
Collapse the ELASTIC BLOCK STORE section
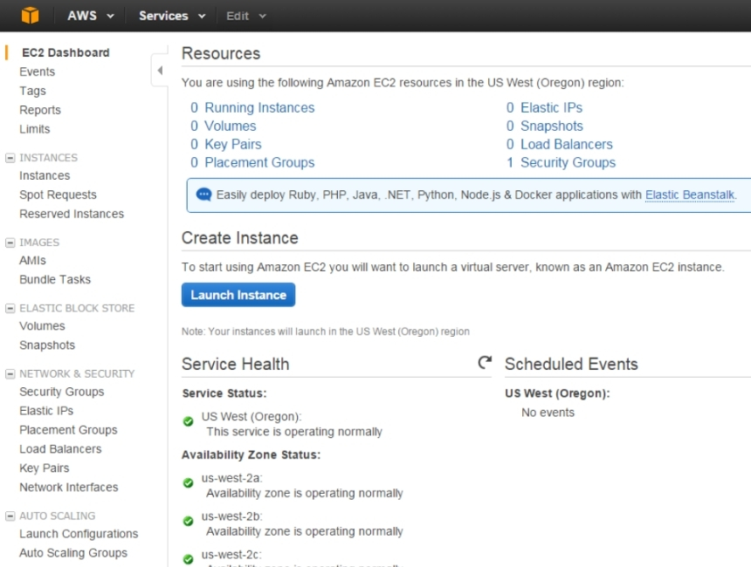point(10,308)
